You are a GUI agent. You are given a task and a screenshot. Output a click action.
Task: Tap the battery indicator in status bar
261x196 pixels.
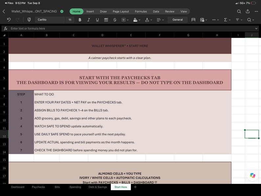point(253,3)
